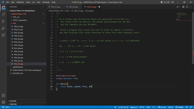
Task: Toggle the Panel layout icon
Action: pos(165,2)
